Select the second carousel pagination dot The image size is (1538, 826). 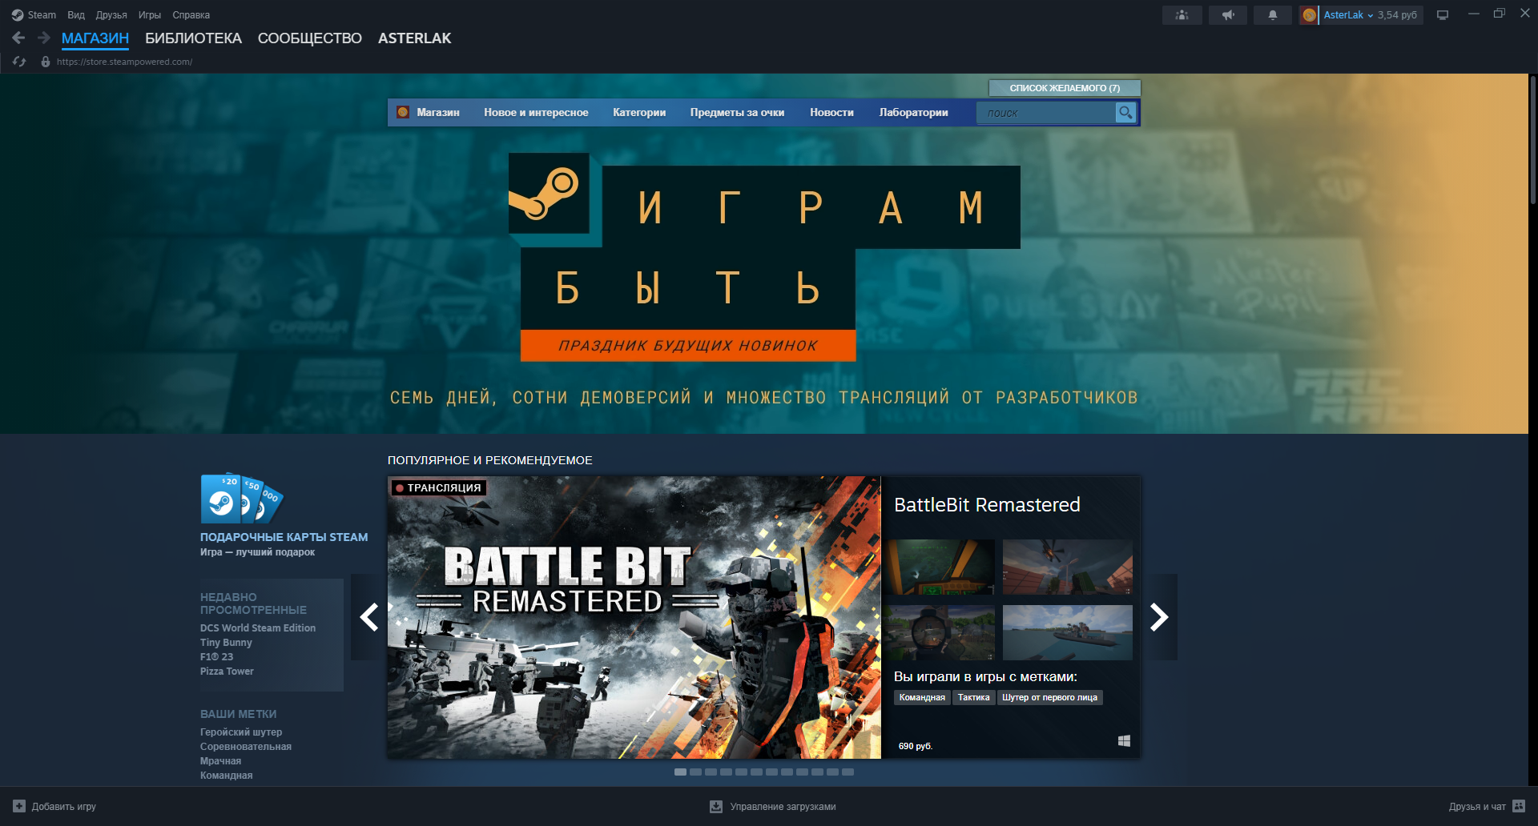(x=695, y=772)
